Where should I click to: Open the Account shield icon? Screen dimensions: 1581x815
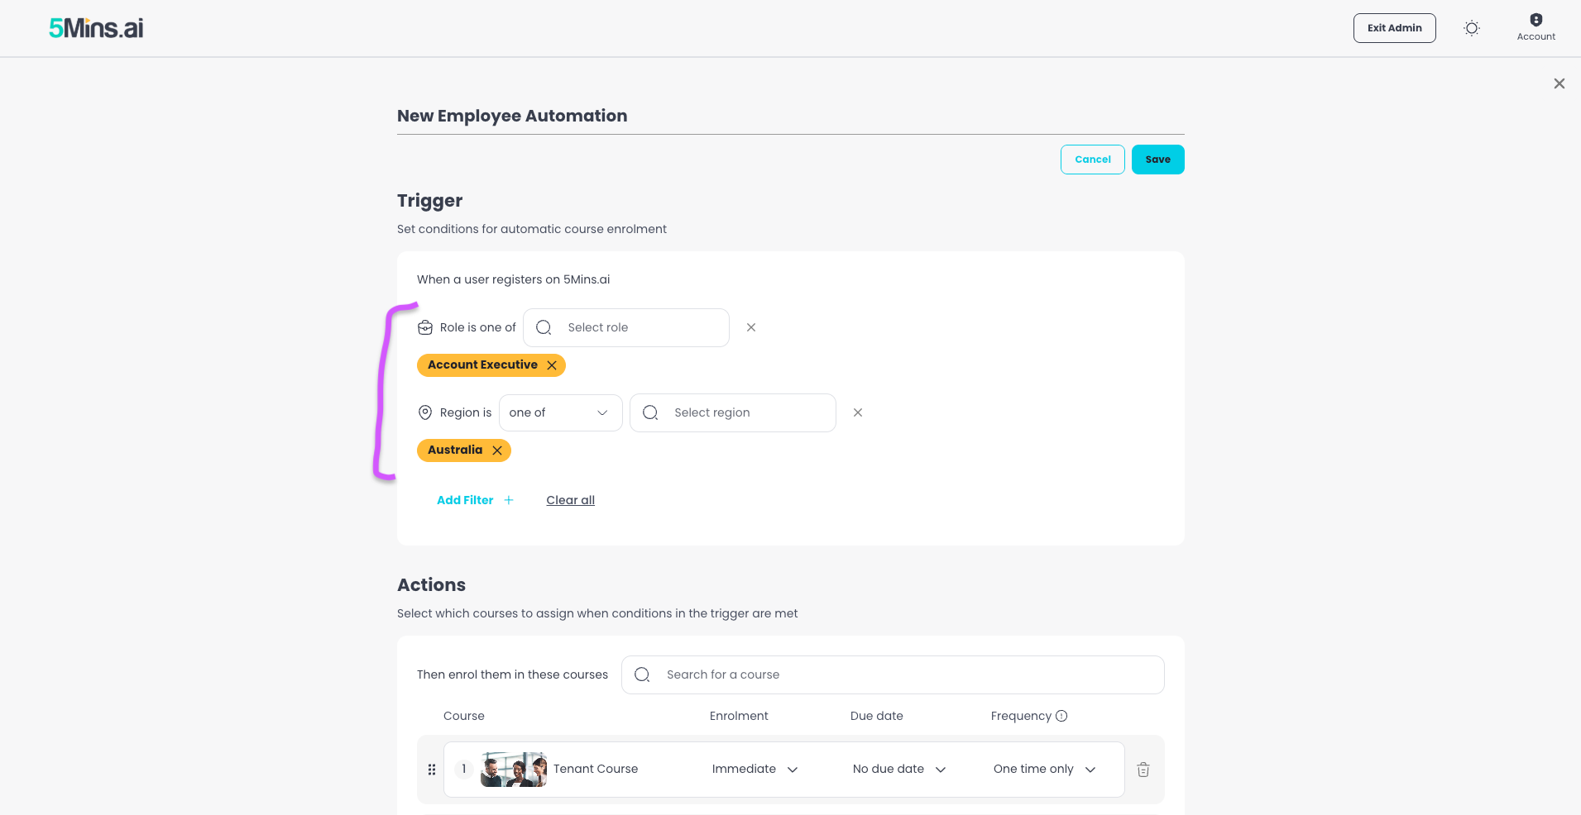click(1536, 20)
